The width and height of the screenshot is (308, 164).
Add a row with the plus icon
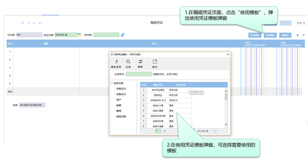tap(297, 35)
